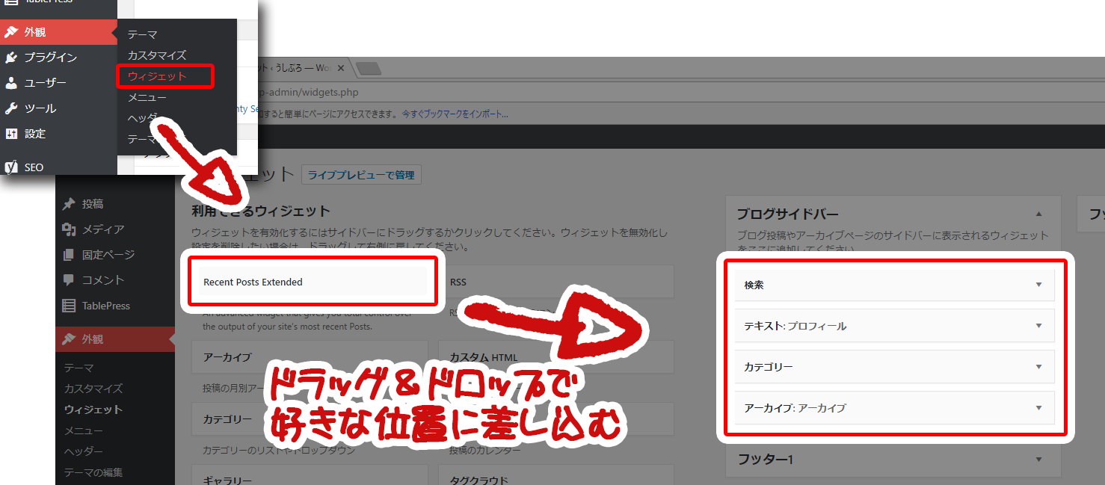Click the 設定 sliders icon
This screenshot has height=485, width=1105.
11,134
